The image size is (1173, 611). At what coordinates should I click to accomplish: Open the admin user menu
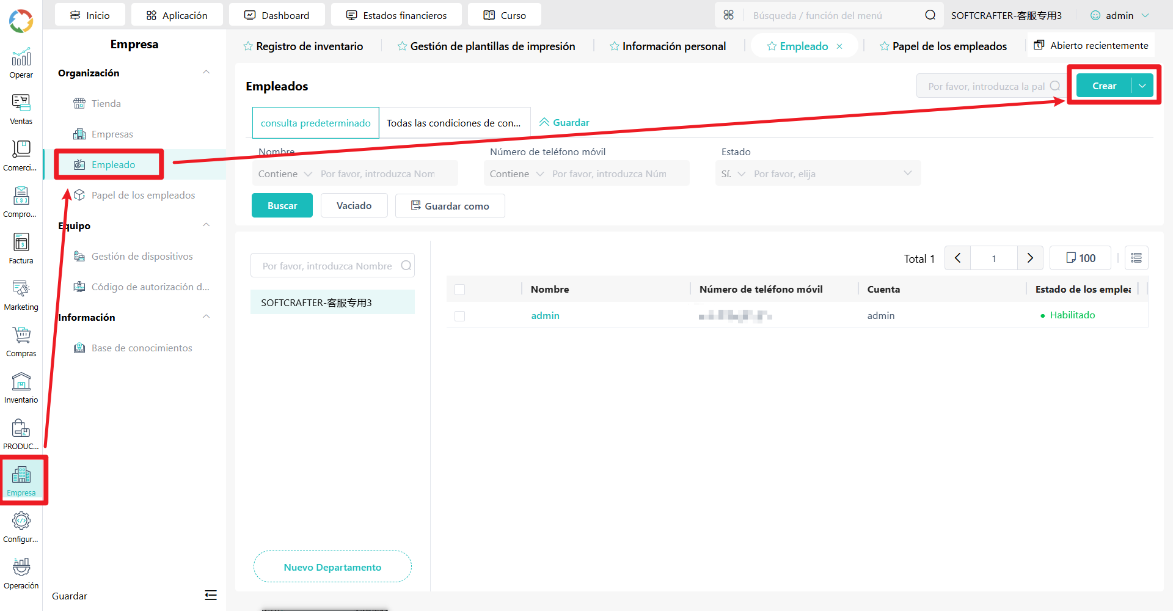pos(1120,15)
